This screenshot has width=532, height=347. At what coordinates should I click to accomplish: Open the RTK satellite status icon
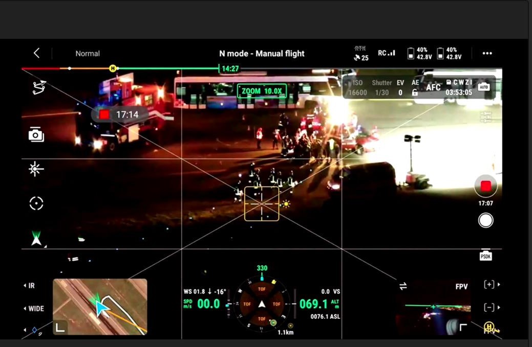pyautogui.click(x=361, y=54)
